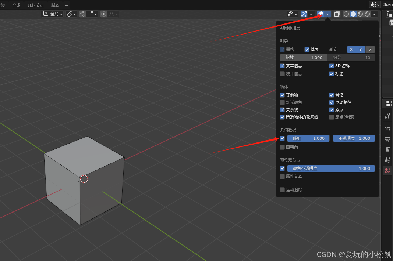Click the proportional falloff curve icon
Screen dimensions: 393x261
point(112,14)
